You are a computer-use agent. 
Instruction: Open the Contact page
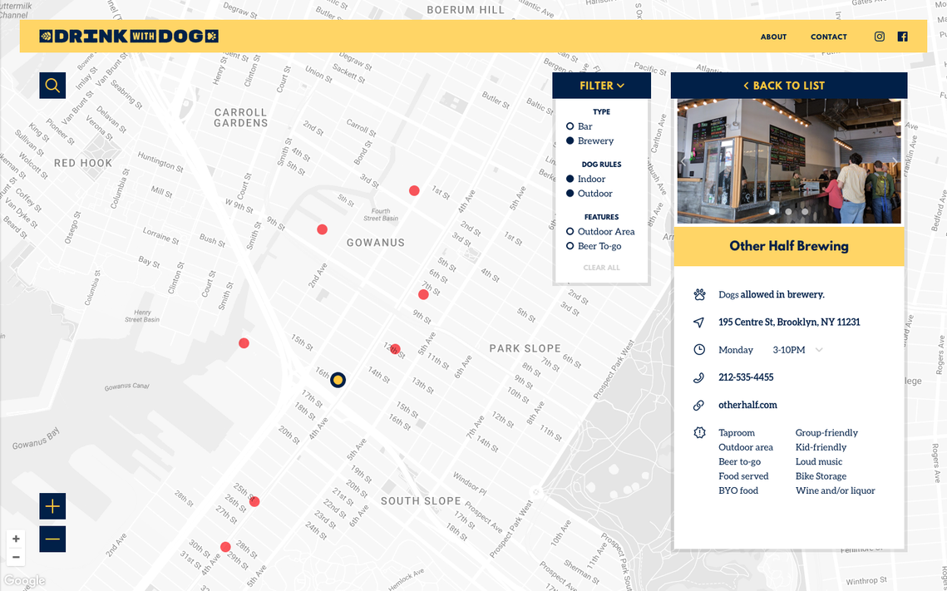(x=829, y=37)
